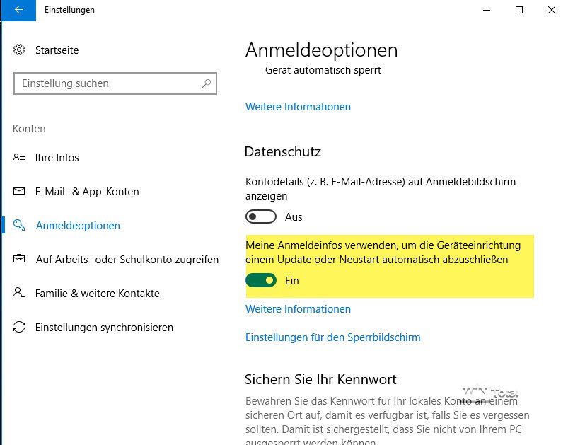This screenshot has height=445, width=568.
Task: Open Ihre Infos settings page
Action: (x=57, y=158)
